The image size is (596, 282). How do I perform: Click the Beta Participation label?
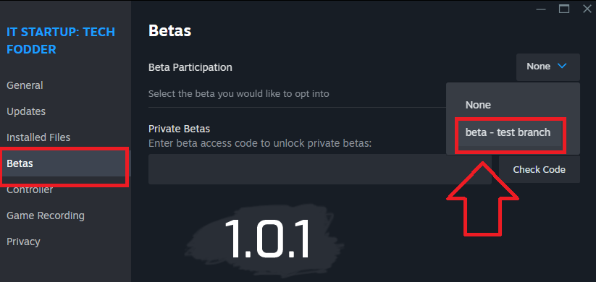click(x=190, y=67)
